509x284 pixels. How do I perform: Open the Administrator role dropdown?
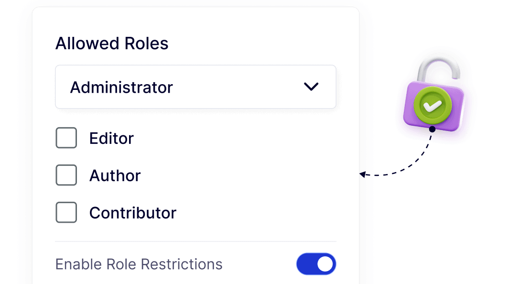click(x=195, y=87)
